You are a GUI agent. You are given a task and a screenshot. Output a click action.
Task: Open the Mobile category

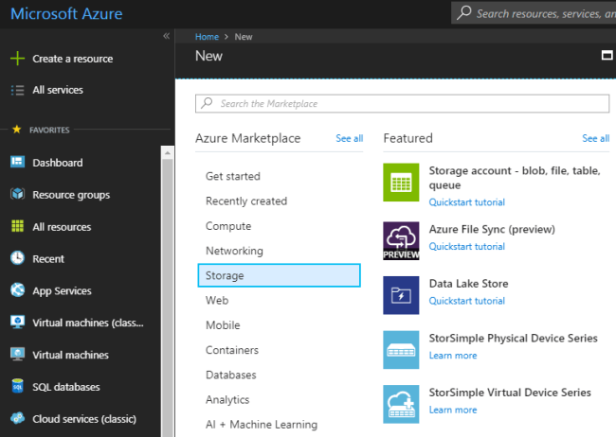coord(223,325)
